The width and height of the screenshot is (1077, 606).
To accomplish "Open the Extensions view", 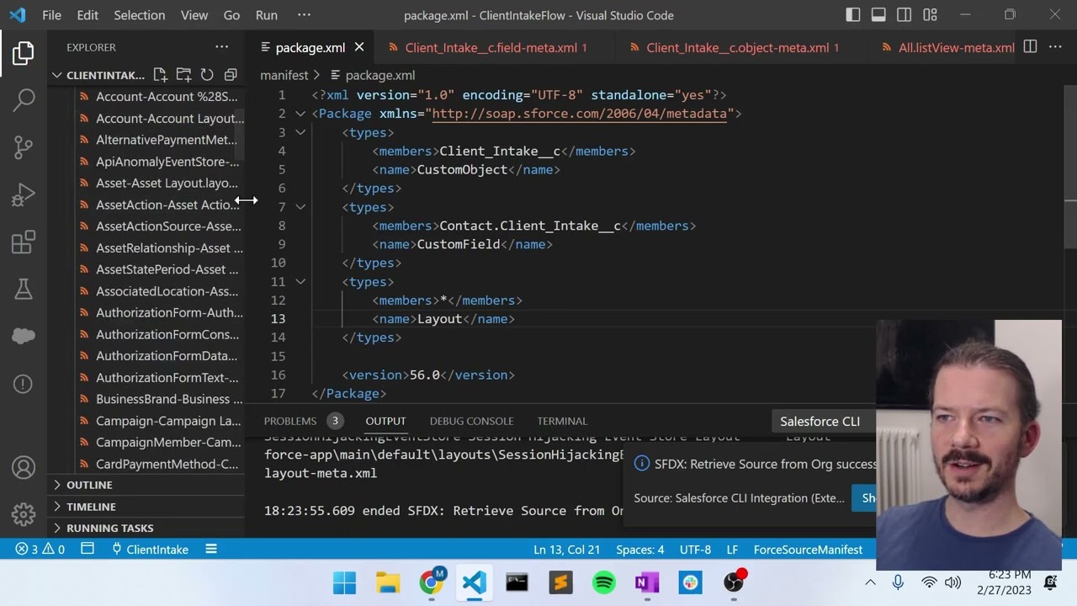I will click(x=24, y=242).
